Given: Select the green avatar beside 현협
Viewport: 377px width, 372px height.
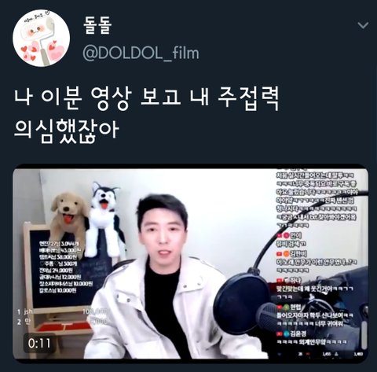Looking at the screenshot, I should (287, 307).
